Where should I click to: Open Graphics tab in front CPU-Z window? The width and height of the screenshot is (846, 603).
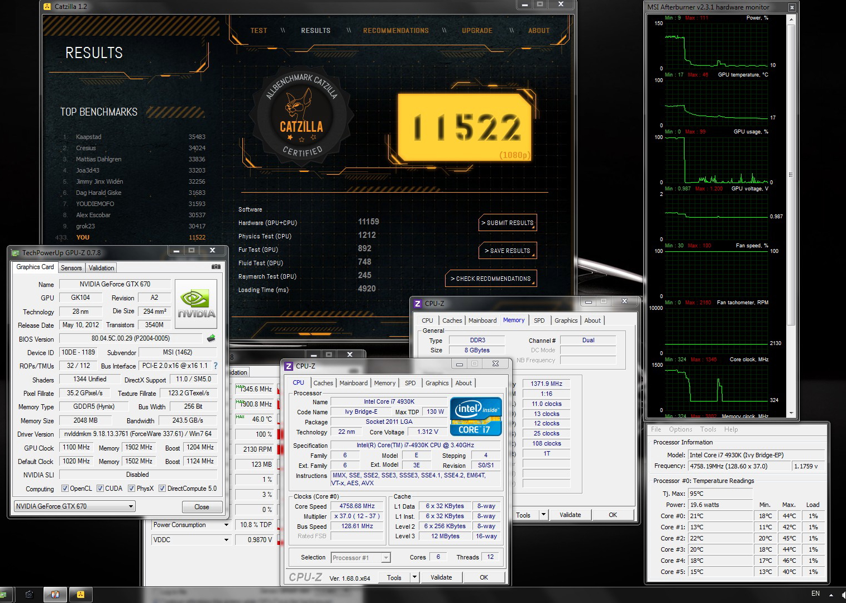[437, 383]
